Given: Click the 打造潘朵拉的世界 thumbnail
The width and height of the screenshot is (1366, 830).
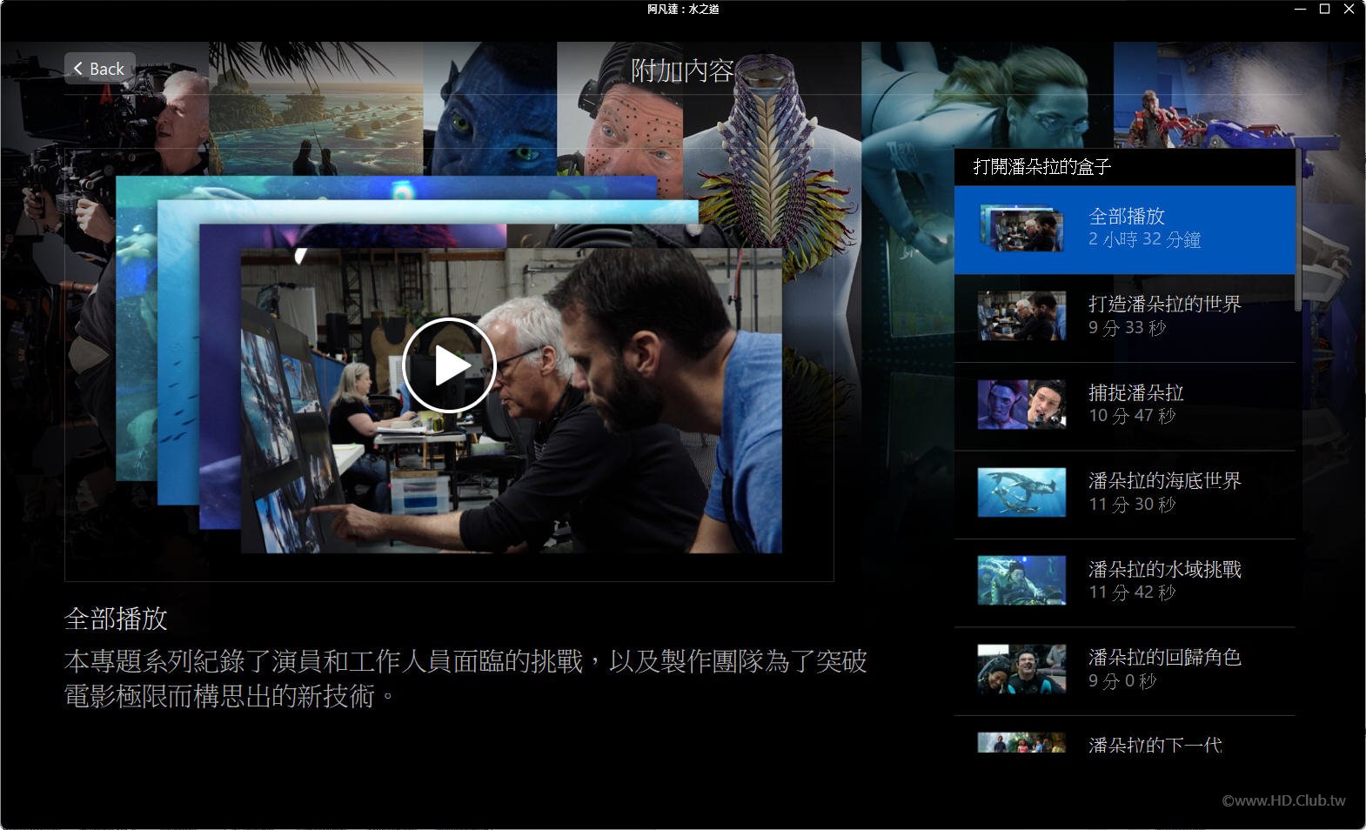Looking at the screenshot, I should 1021,316.
